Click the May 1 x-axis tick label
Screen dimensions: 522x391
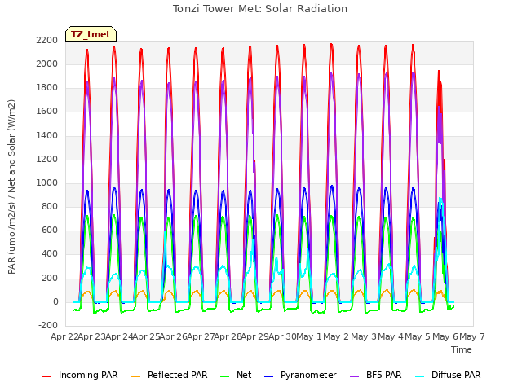[x=309, y=336]
